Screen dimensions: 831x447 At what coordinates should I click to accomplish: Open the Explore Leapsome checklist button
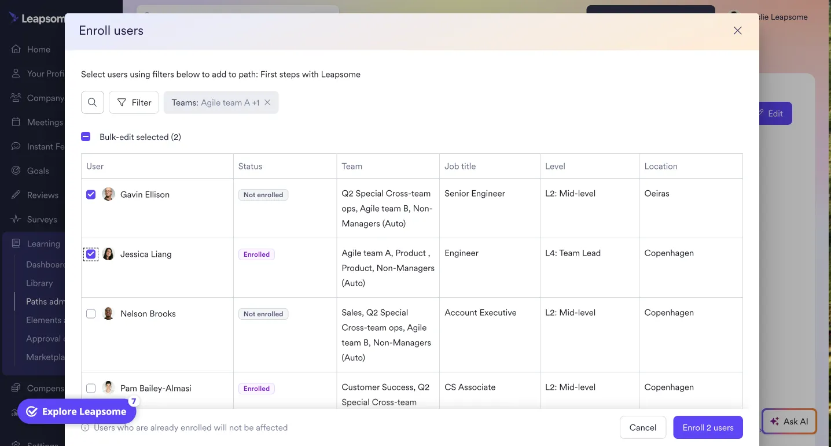(77, 411)
